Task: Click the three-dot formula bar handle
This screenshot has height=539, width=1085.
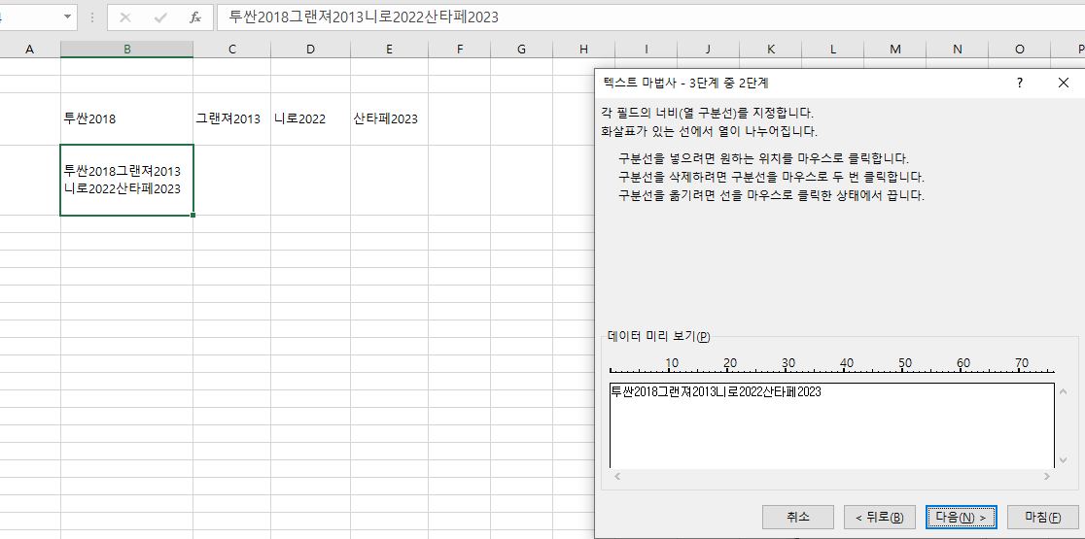Action: click(92, 17)
